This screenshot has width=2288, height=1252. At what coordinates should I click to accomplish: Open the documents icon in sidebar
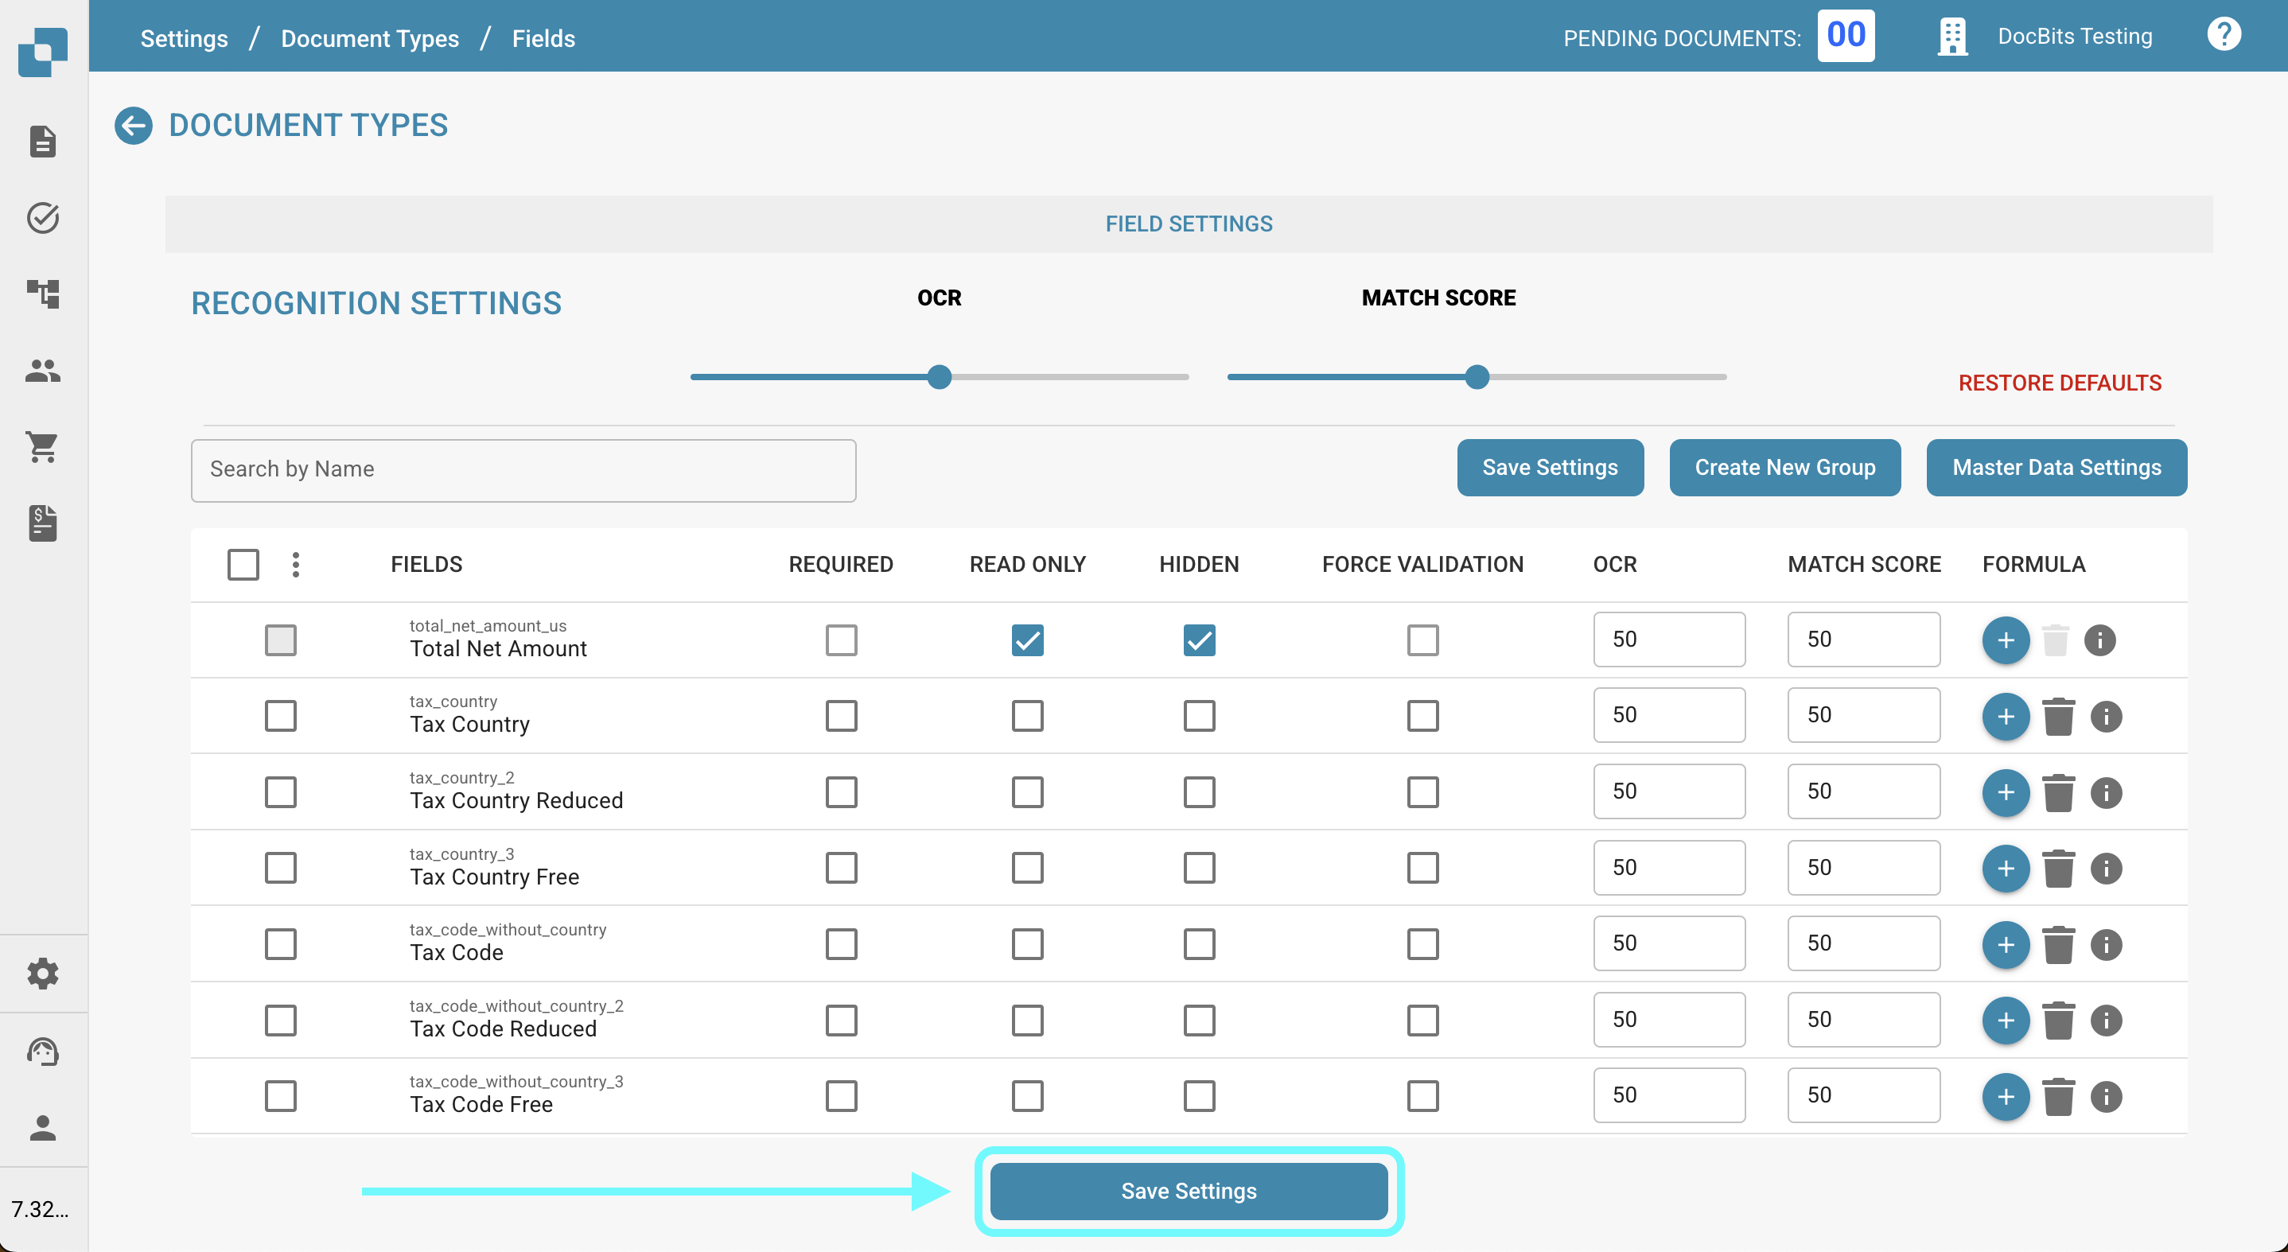pyautogui.click(x=43, y=141)
